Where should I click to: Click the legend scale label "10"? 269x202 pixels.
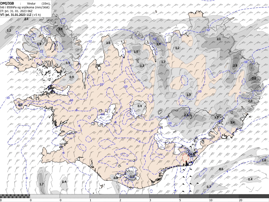point(211,200)
